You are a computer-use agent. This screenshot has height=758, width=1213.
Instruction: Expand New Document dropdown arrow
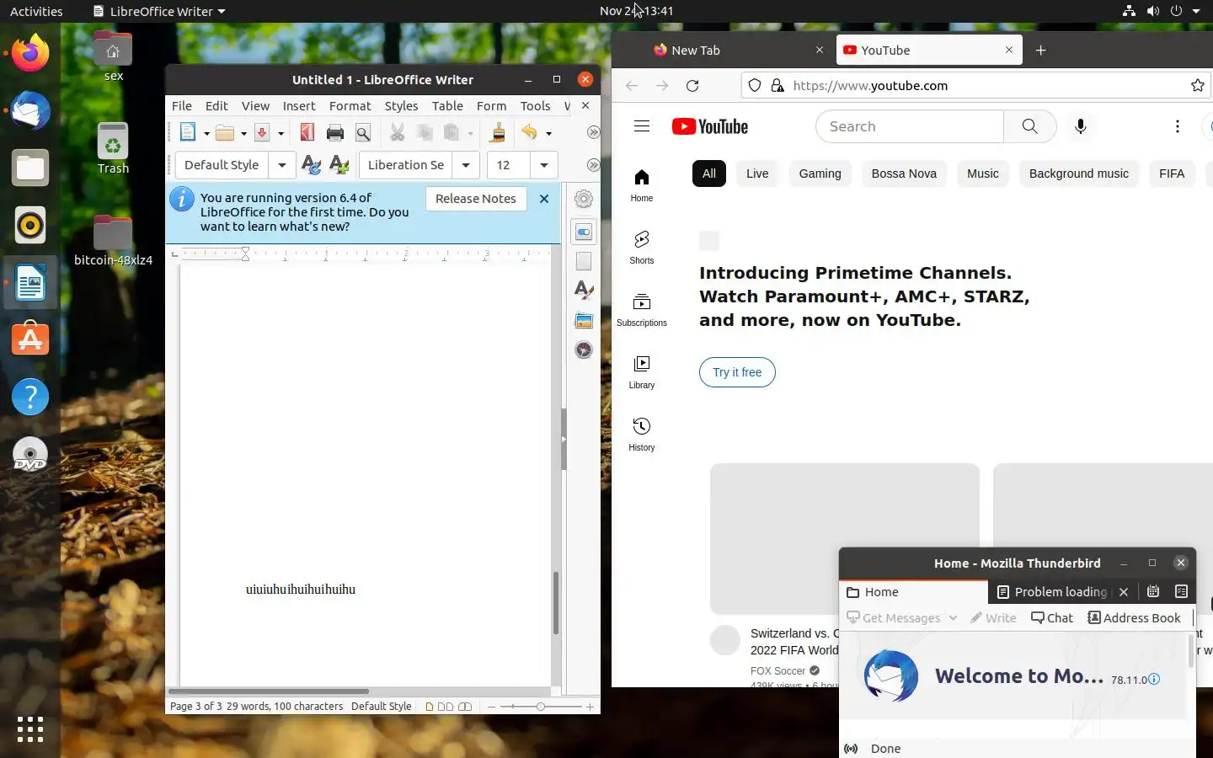[x=206, y=133]
